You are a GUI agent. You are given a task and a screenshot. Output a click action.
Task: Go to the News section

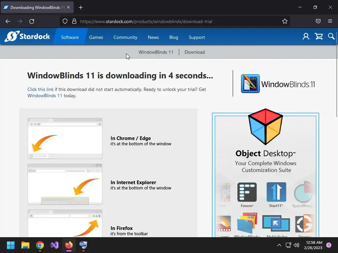(x=153, y=37)
